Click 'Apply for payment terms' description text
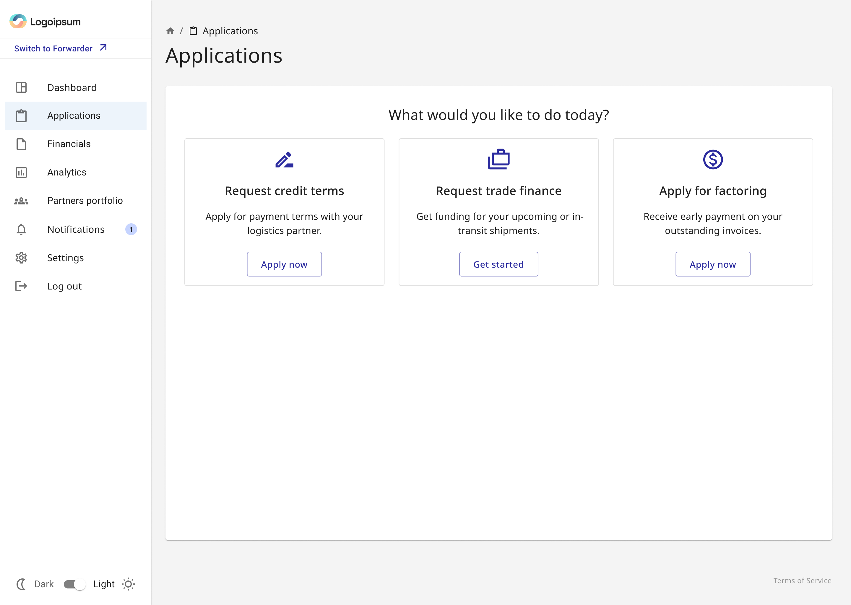The image size is (851, 605). tap(284, 224)
